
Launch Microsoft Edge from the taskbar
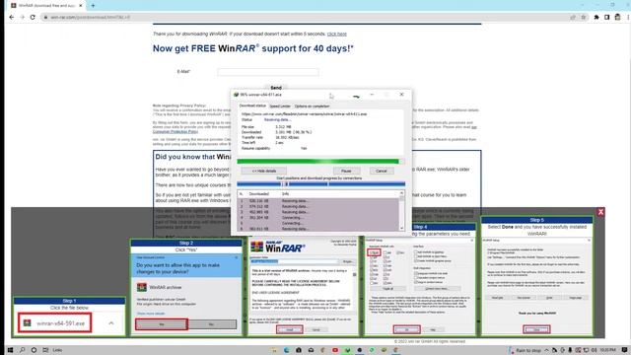(x=287, y=350)
